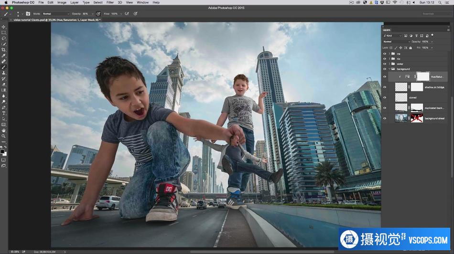Viewport: 454px width, 254px height.
Task: Select the Rectangle shape tool
Action: (x=3, y=125)
